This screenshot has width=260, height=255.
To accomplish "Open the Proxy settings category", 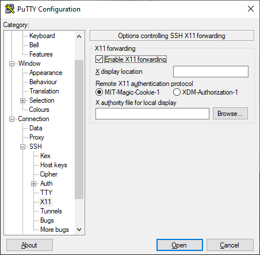I will click(37, 137).
